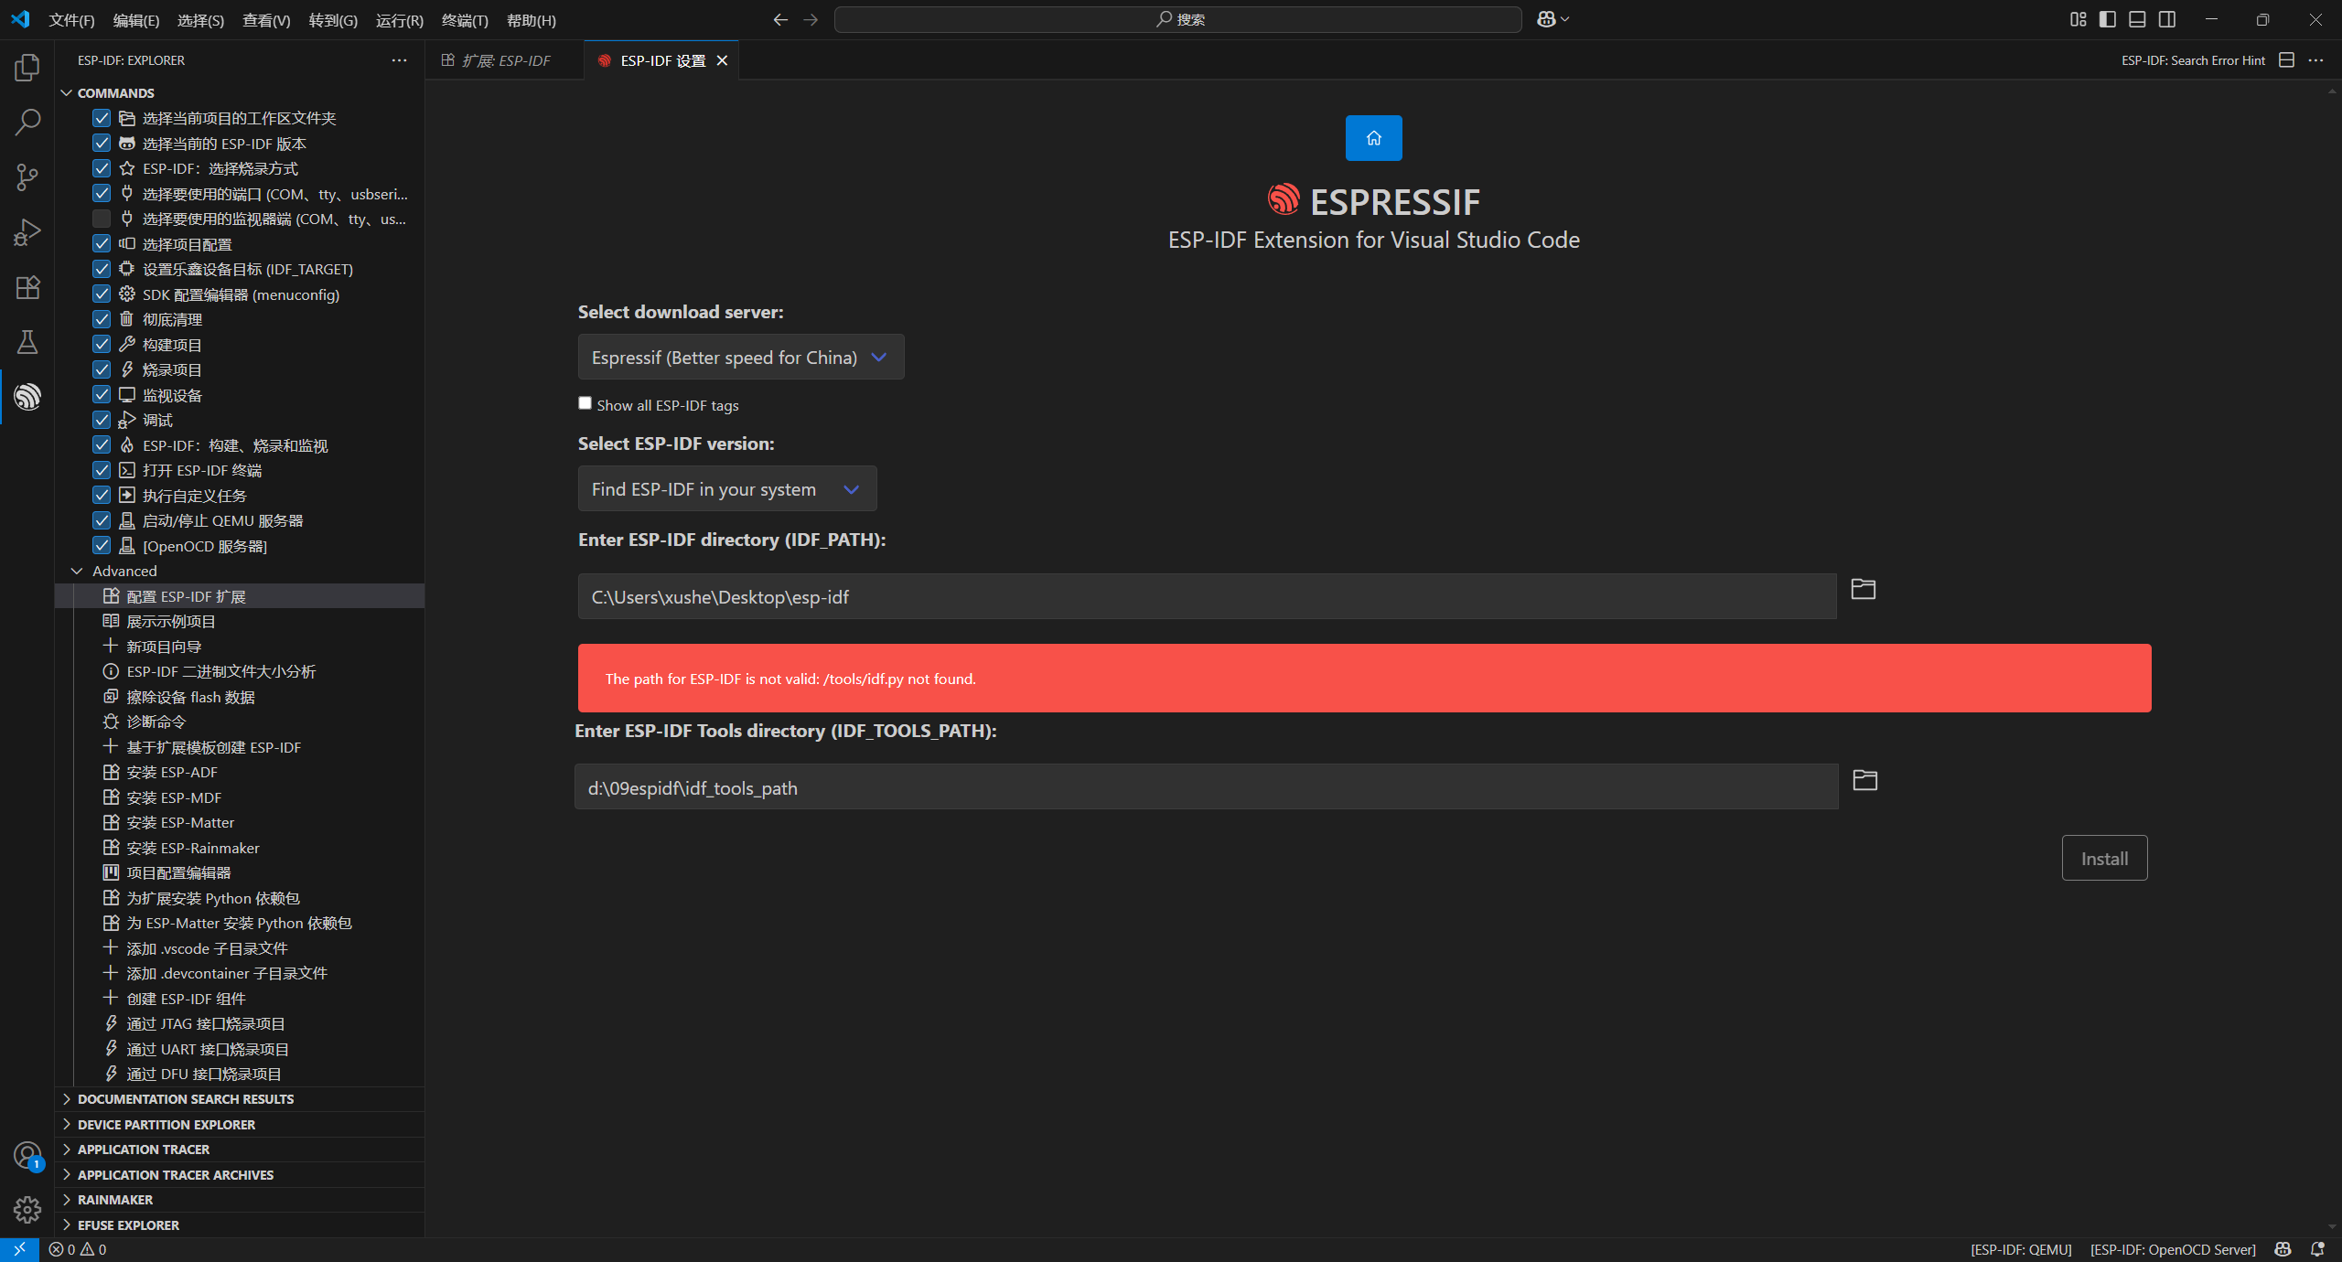Screen dimensions: 2342x1262
Task: Open the download server dropdown
Action: point(740,357)
